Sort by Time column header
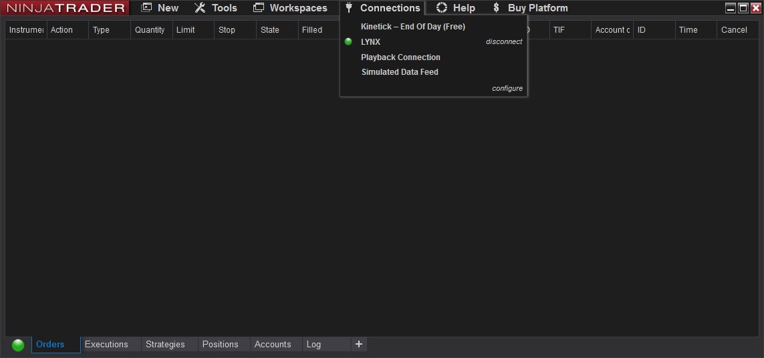 (696, 29)
